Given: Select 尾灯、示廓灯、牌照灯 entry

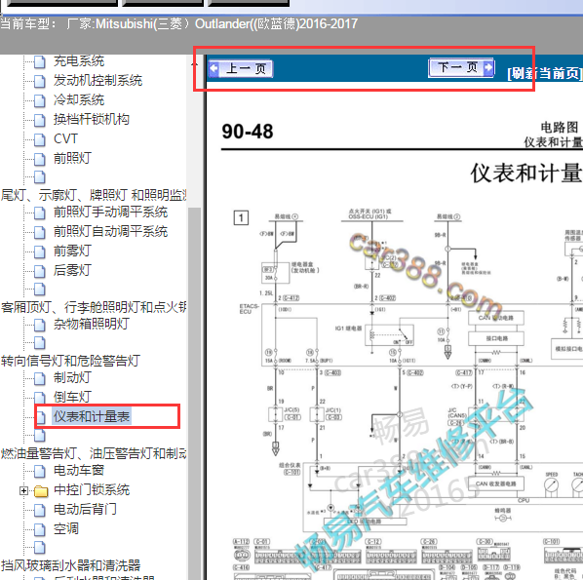Looking at the screenshot, I should pos(94,195).
